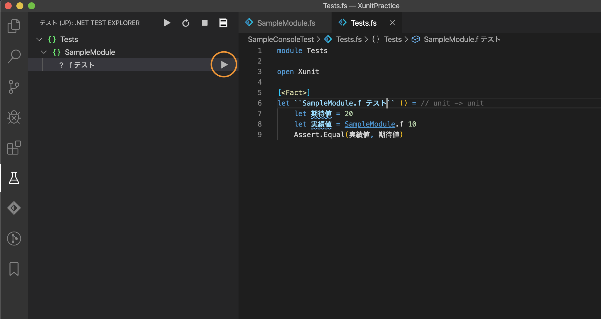
Task: Run the f テスト test with its play button
Action: (x=224, y=65)
